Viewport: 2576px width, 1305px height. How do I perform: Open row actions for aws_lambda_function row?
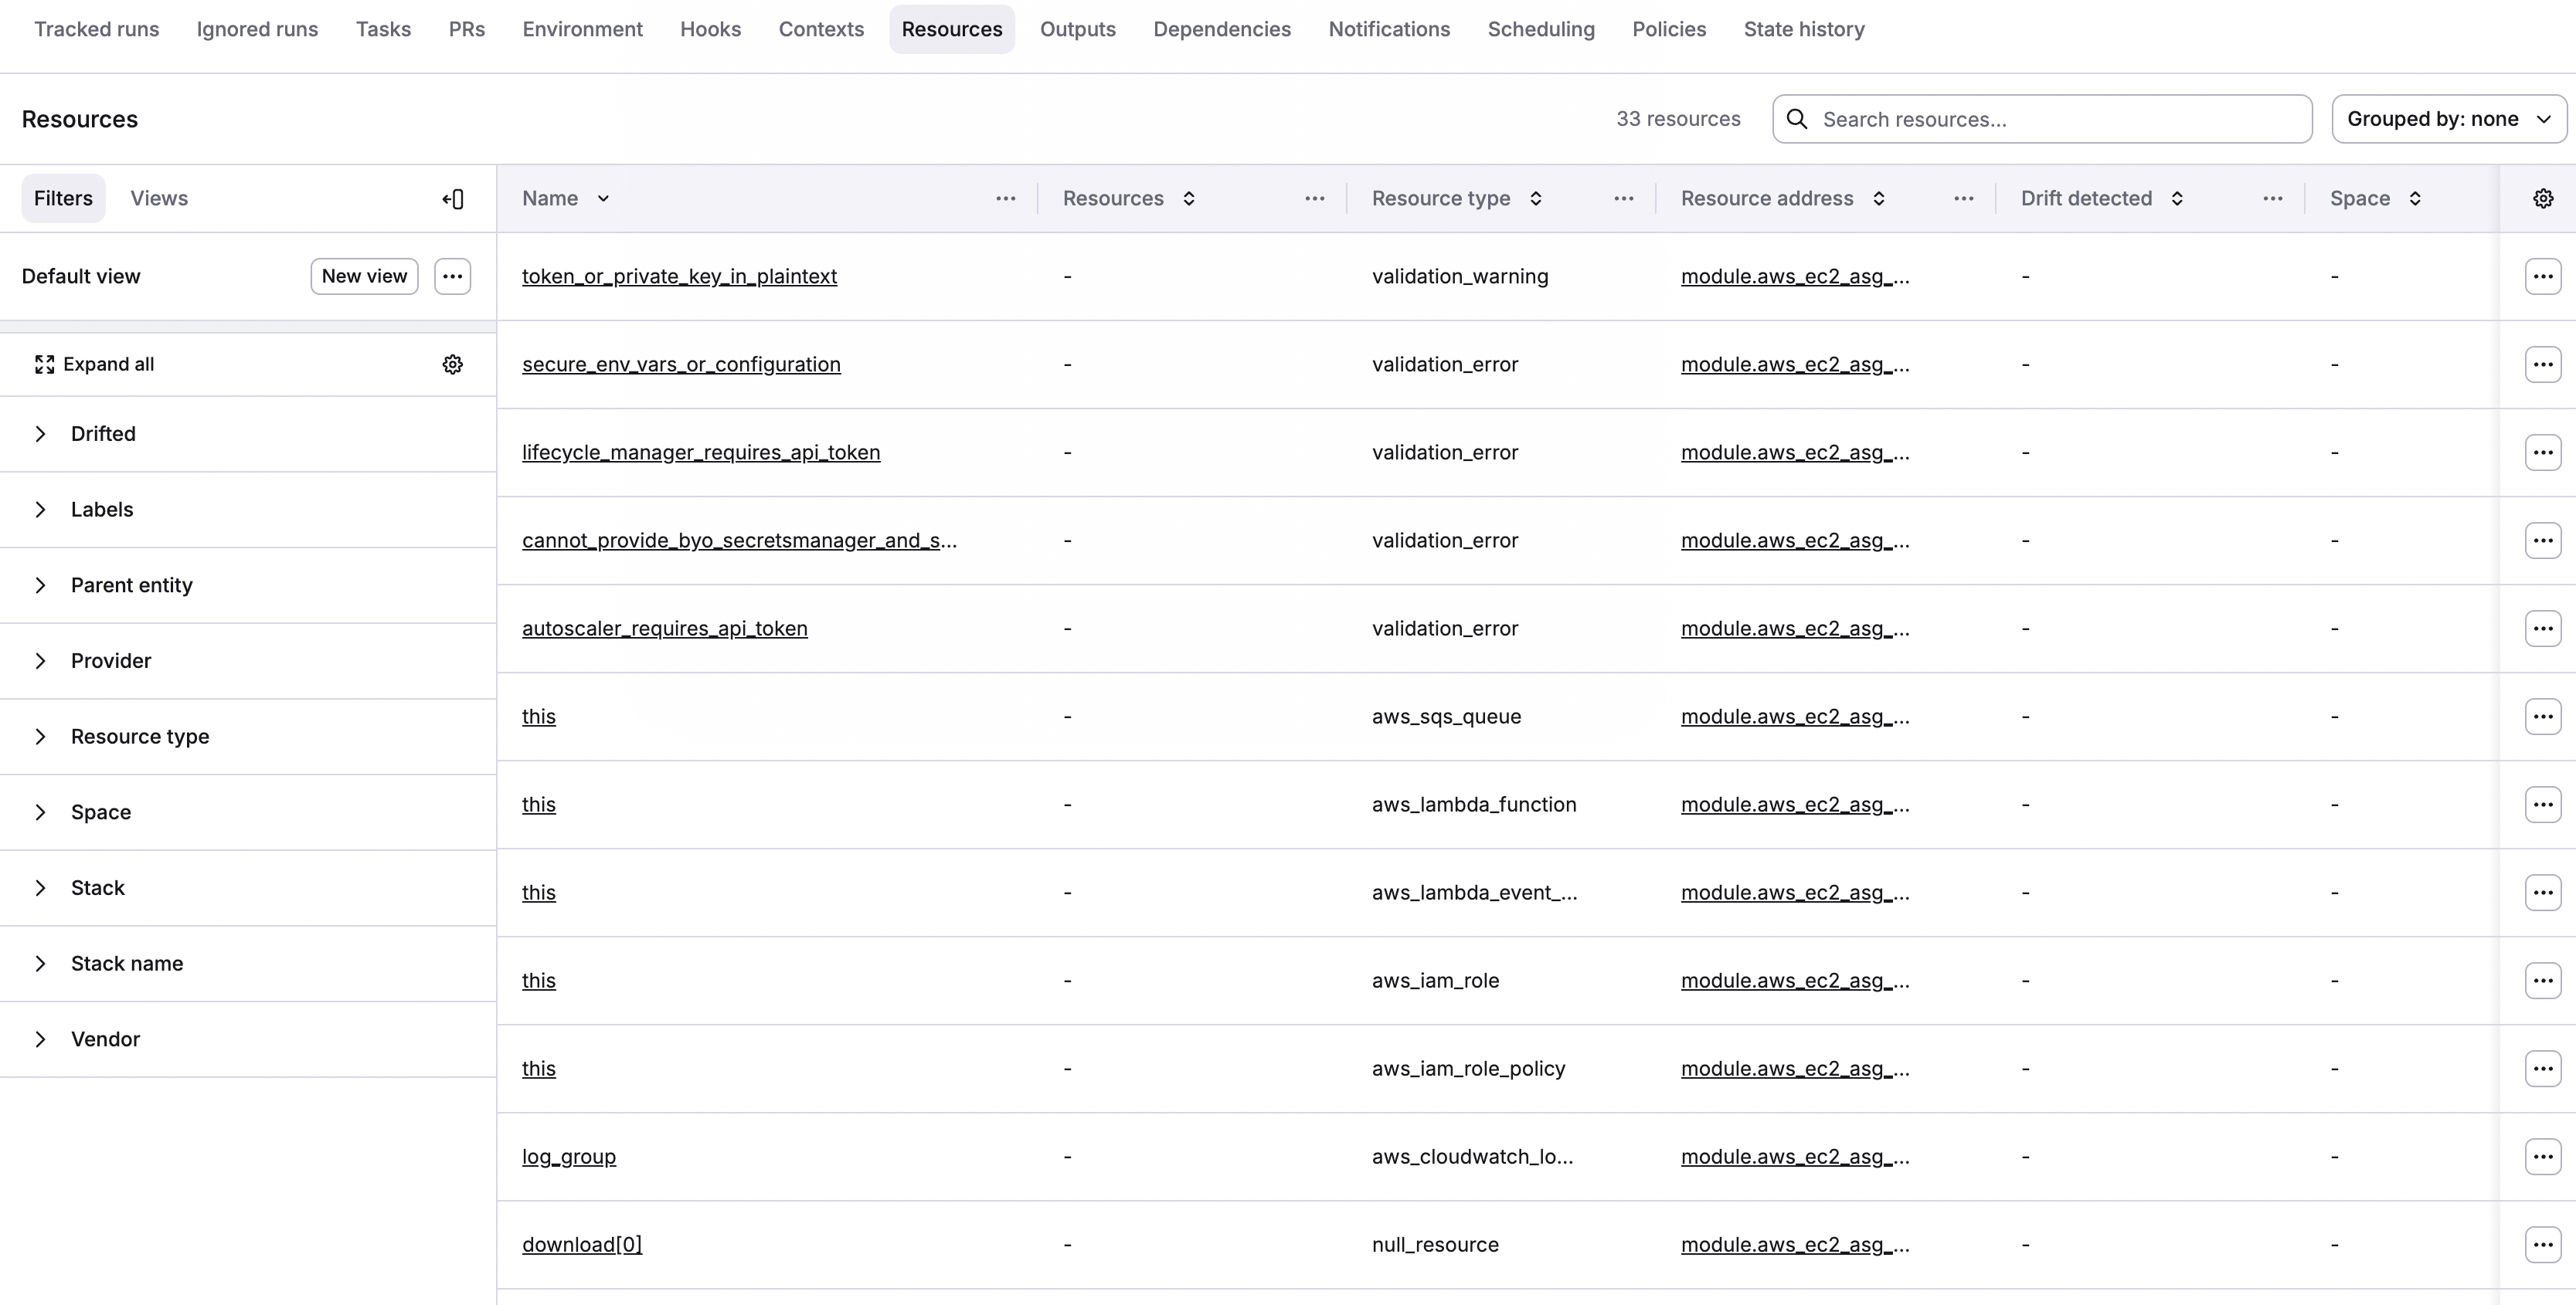pos(2543,805)
